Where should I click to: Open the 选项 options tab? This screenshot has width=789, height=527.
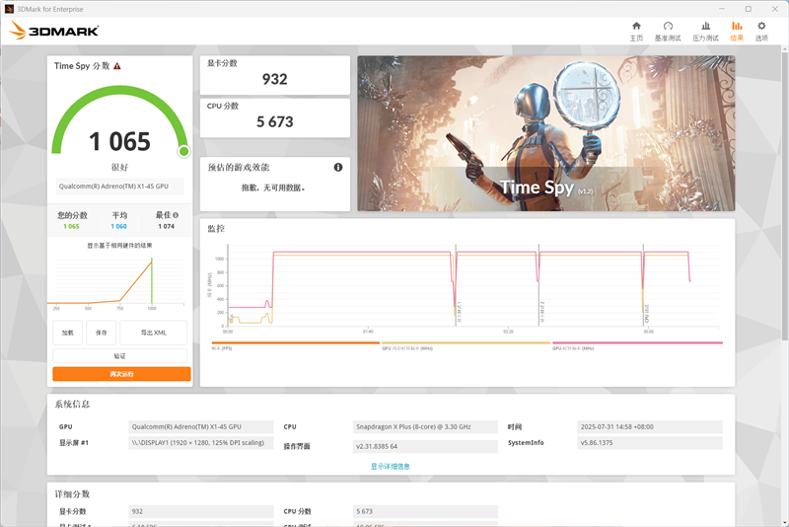(761, 32)
